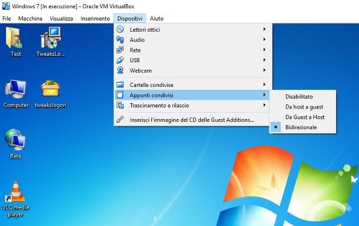
Task: Expand the Trascinamento e rilascio arrow
Action: (x=264, y=105)
